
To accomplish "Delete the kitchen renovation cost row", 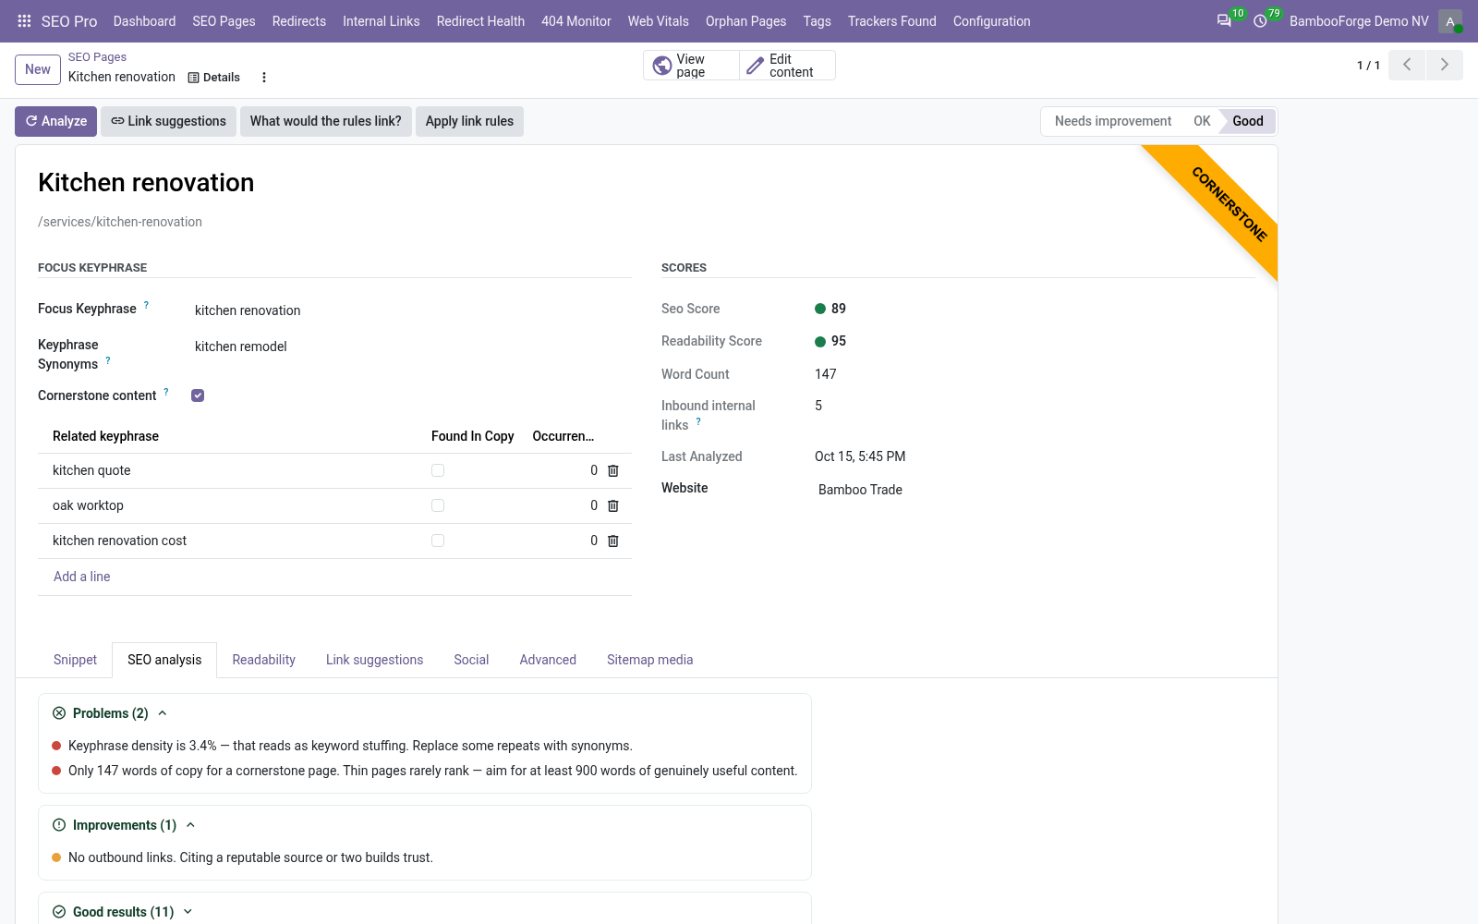I will point(612,541).
